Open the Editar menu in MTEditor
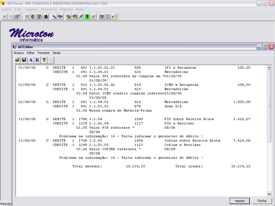The height and width of the screenshot is (206, 275). coord(31,53)
